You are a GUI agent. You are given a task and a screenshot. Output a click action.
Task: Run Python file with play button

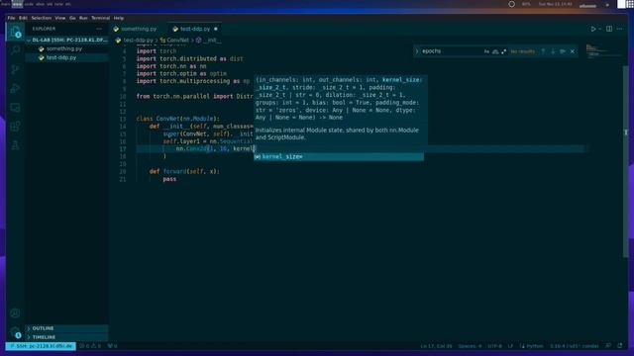(x=592, y=29)
